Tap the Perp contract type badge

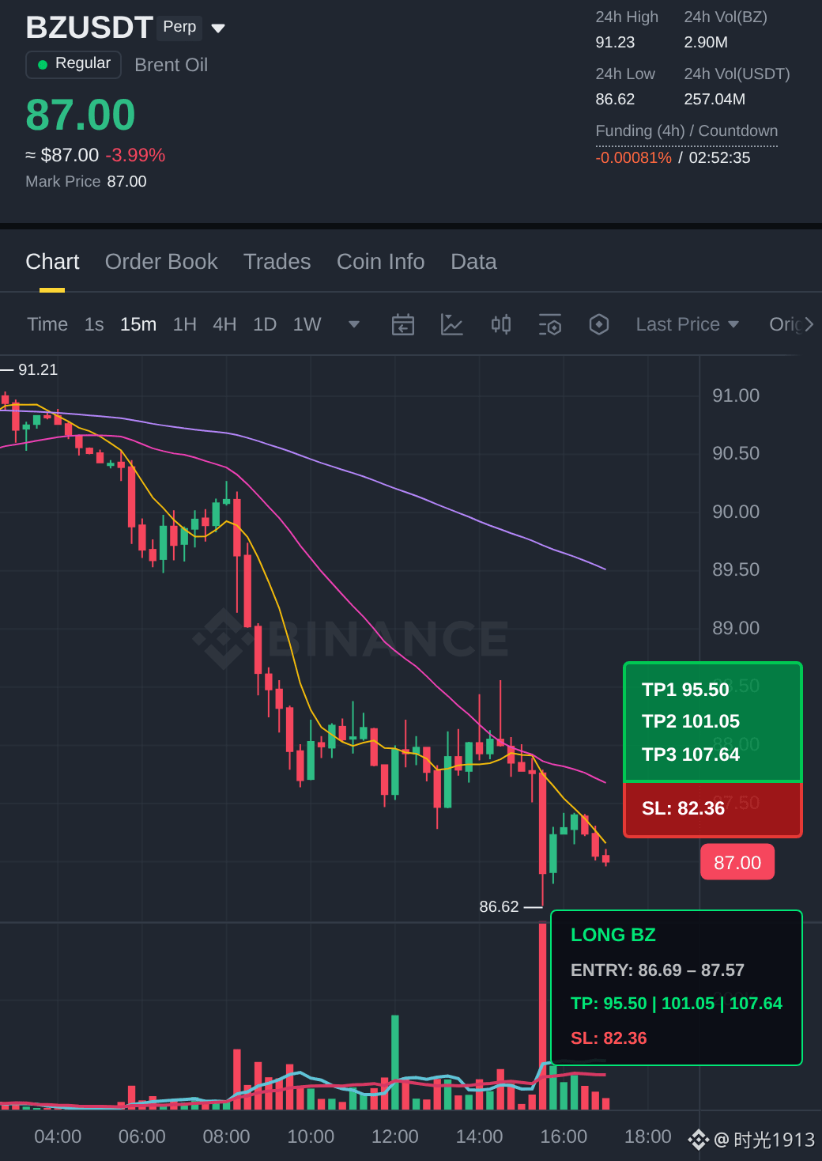point(179,27)
